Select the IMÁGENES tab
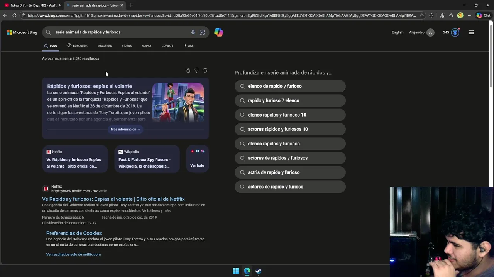 pos(105,46)
